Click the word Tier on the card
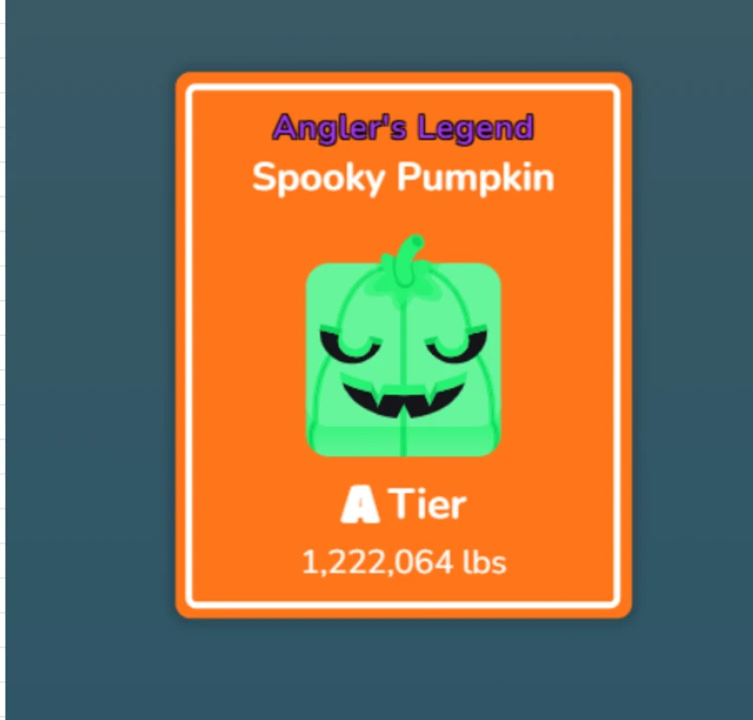This screenshot has height=720, width=753. point(429,504)
